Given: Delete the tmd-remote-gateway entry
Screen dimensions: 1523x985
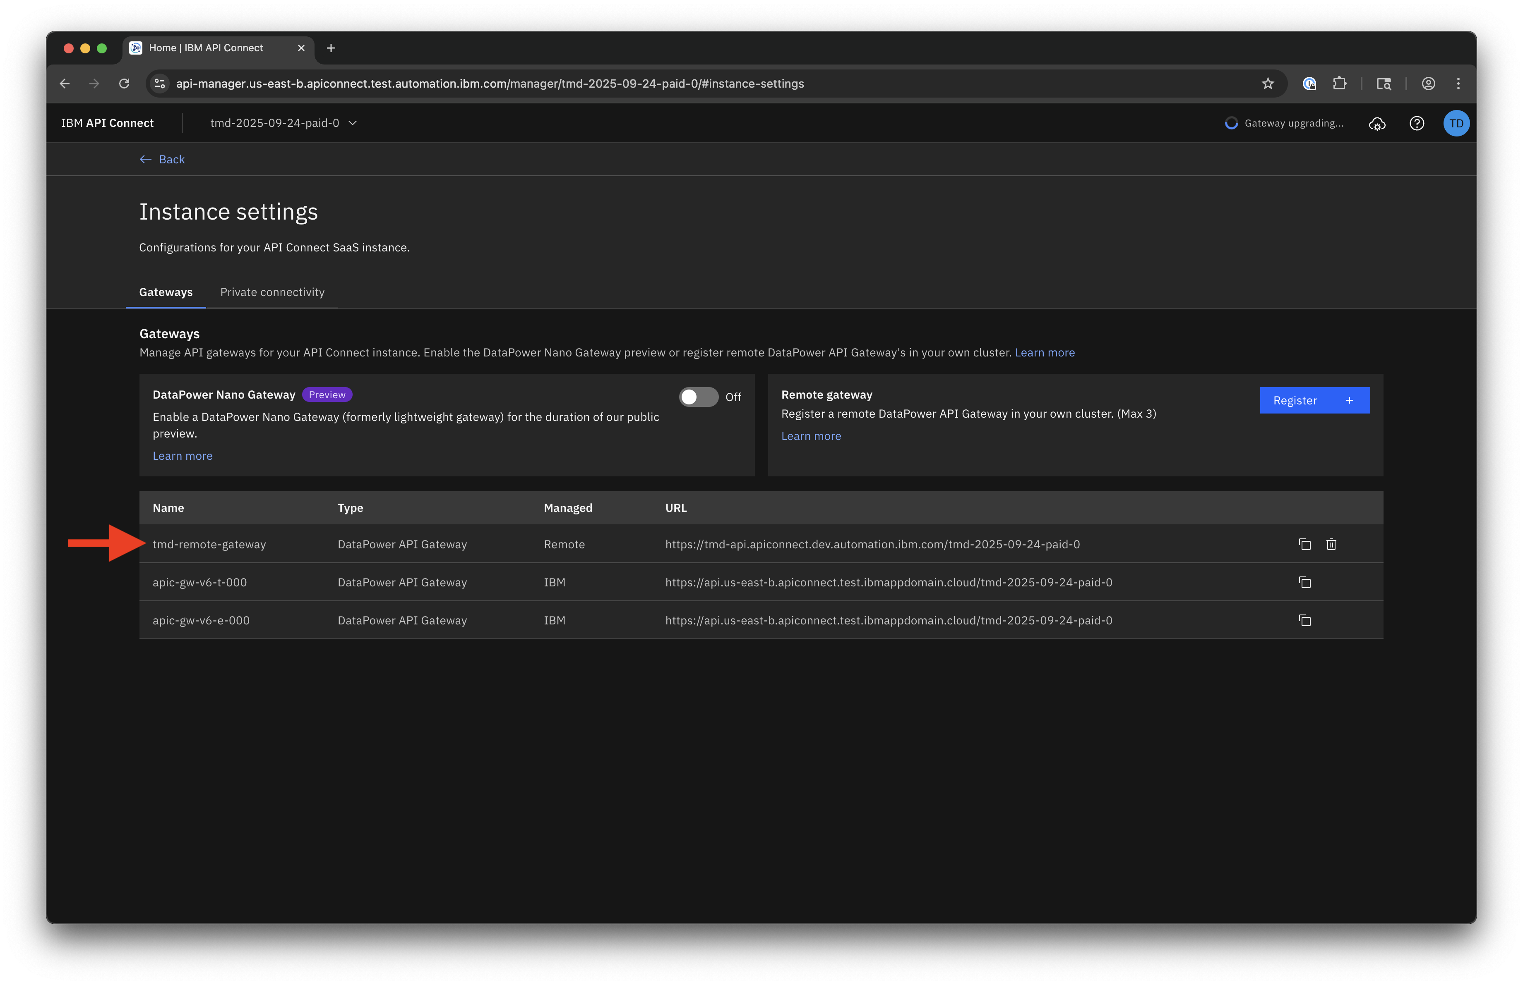Looking at the screenshot, I should pos(1331,544).
